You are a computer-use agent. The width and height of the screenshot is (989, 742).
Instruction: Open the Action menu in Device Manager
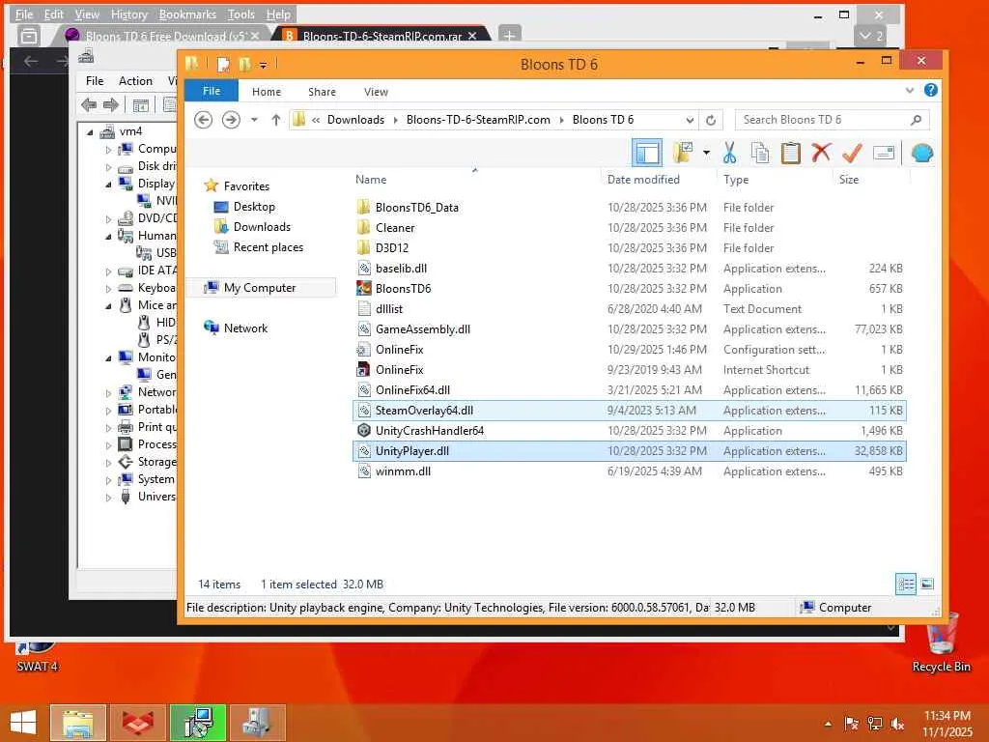(x=135, y=81)
